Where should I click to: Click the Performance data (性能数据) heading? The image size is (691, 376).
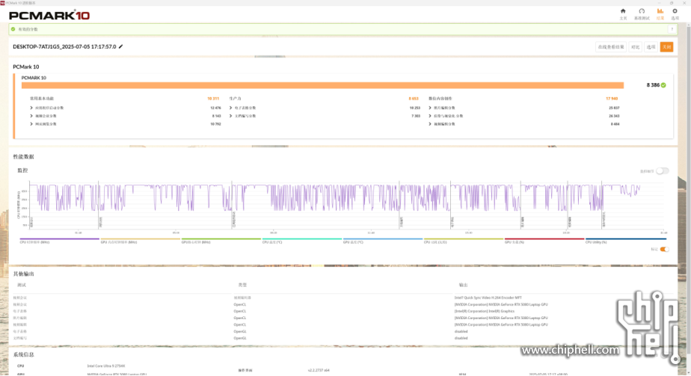tap(23, 157)
